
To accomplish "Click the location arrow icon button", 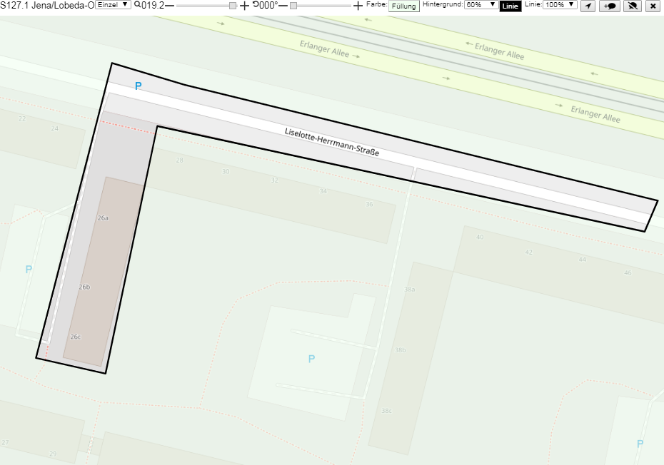I will point(588,6).
